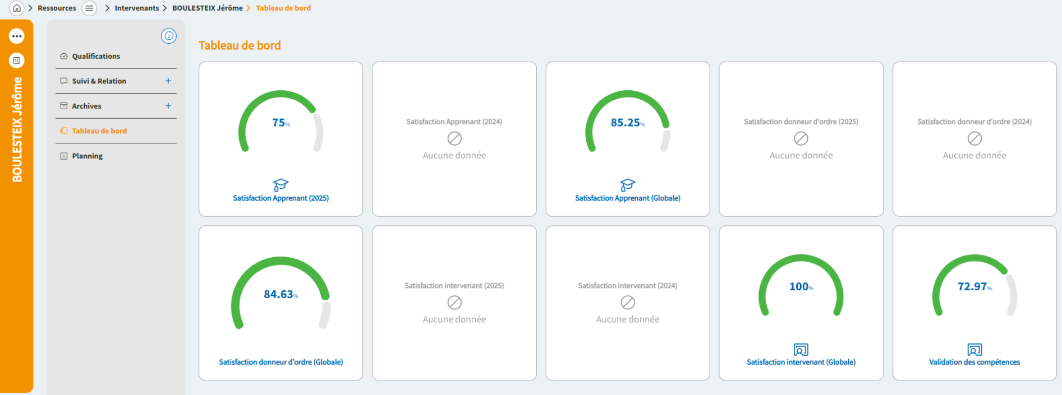
Task: Open the Qualifications menu item
Action: coord(96,56)
